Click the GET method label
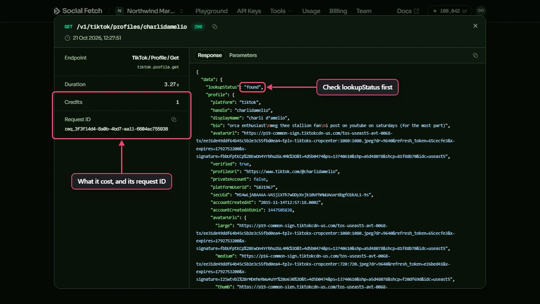The width and height of the screenshot is (540, 304). pos(68,27)
